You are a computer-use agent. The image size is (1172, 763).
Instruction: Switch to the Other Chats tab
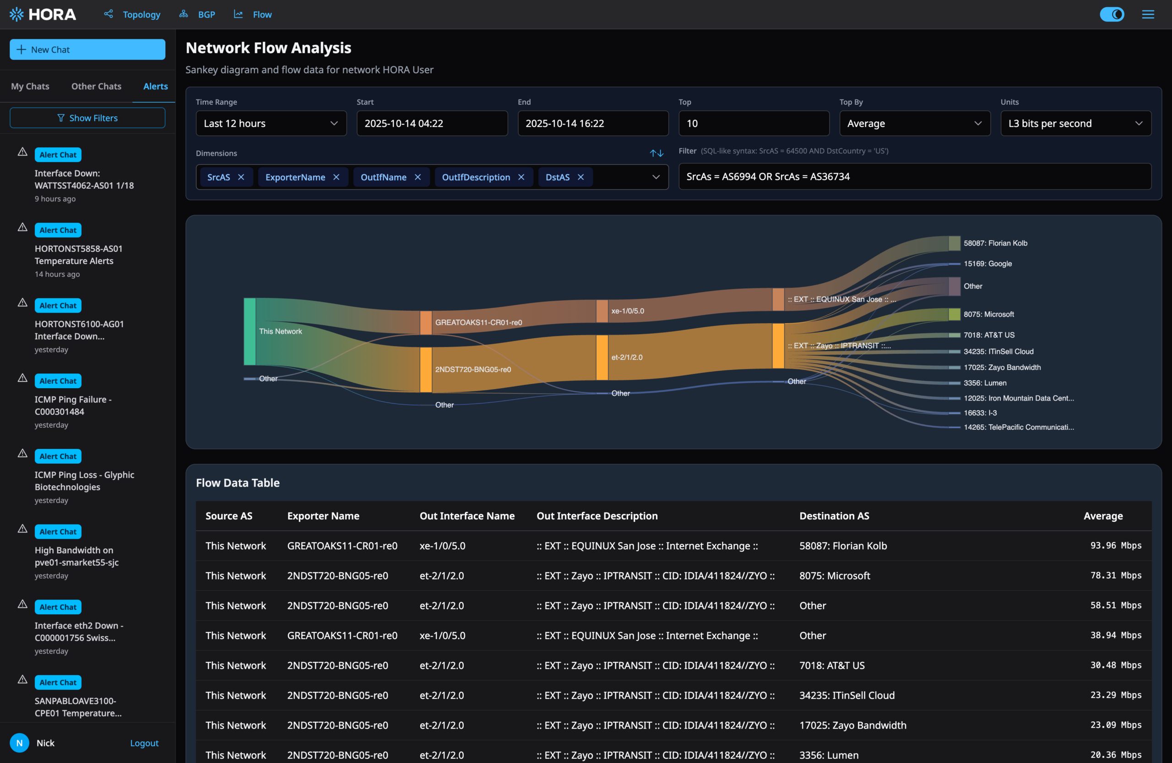96,86
